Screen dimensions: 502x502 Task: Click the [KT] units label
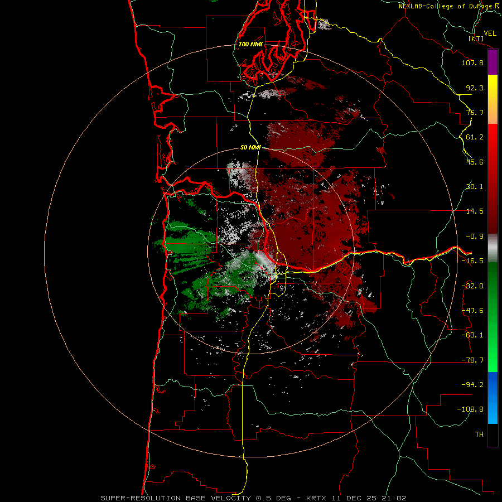[x=476, y=38]
